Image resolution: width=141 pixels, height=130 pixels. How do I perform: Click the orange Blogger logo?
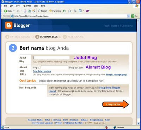coord(9,25)
